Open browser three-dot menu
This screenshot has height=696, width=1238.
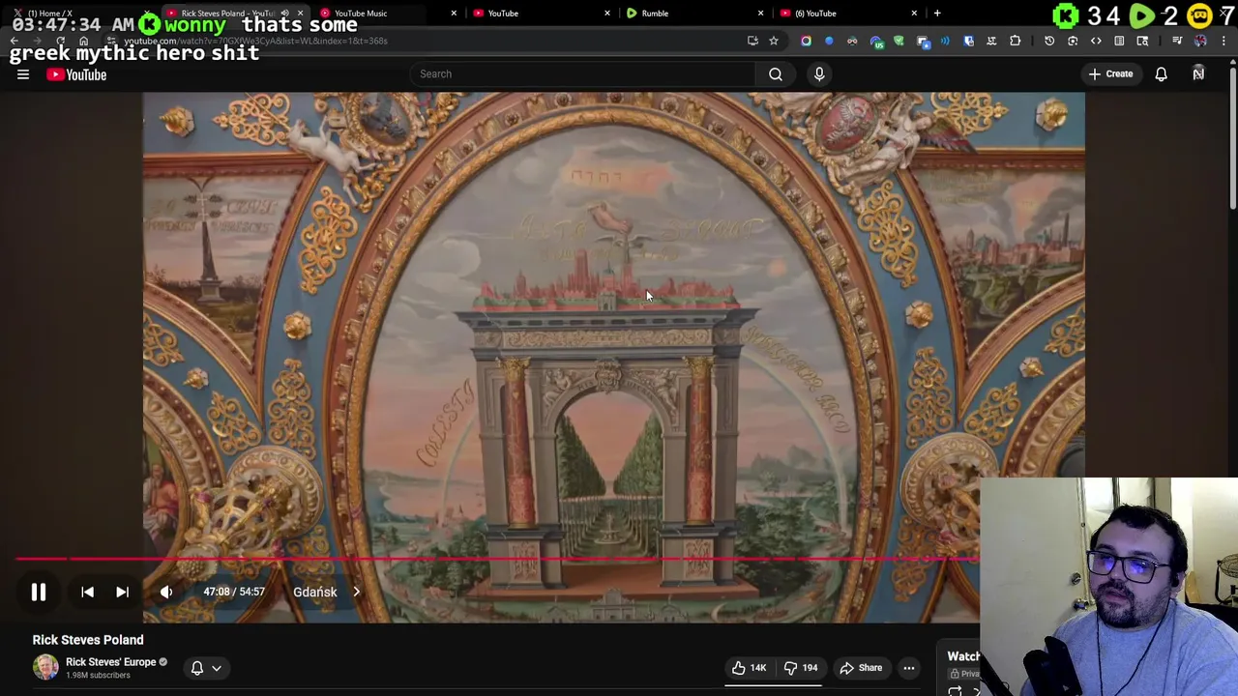[1223, 41]
